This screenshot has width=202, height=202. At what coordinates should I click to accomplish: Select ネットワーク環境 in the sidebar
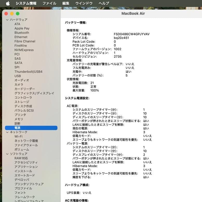[x=26, y=141]
